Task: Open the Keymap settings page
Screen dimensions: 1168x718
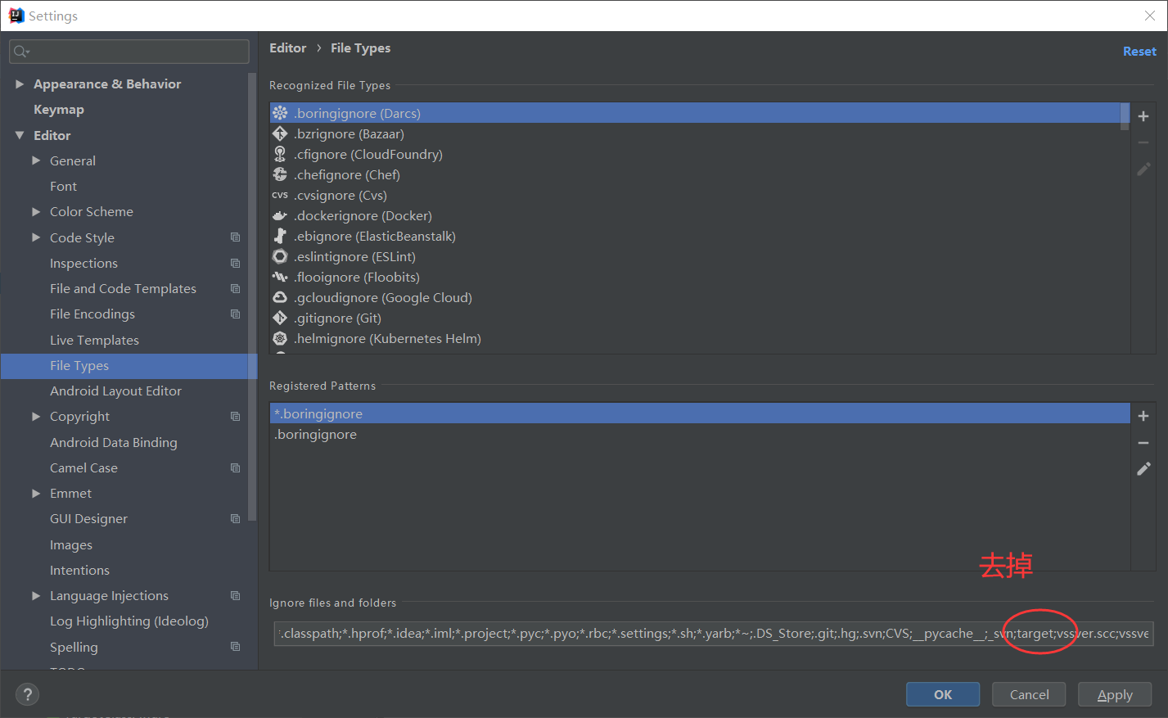Action: pyautogui.click(x=58, y=109)
